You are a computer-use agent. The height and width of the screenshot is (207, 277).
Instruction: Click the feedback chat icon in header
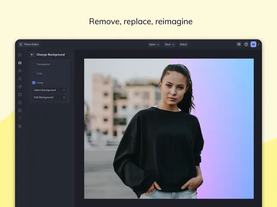tap(239, 44)
